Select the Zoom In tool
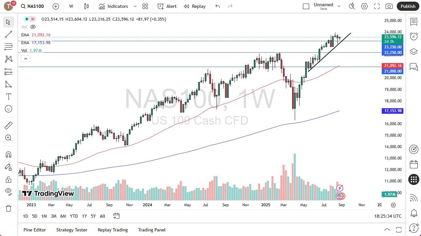The height and width of the screenshot is (236, 421). click(8, 138)
